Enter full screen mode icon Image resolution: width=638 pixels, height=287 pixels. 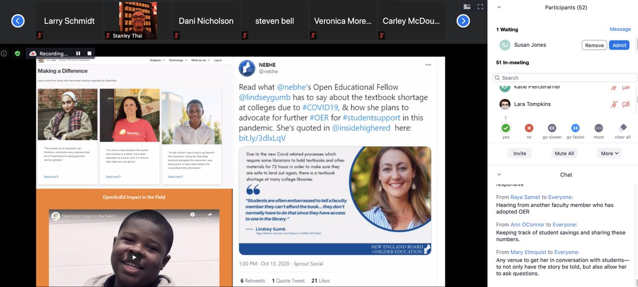[x=480, y=7]
